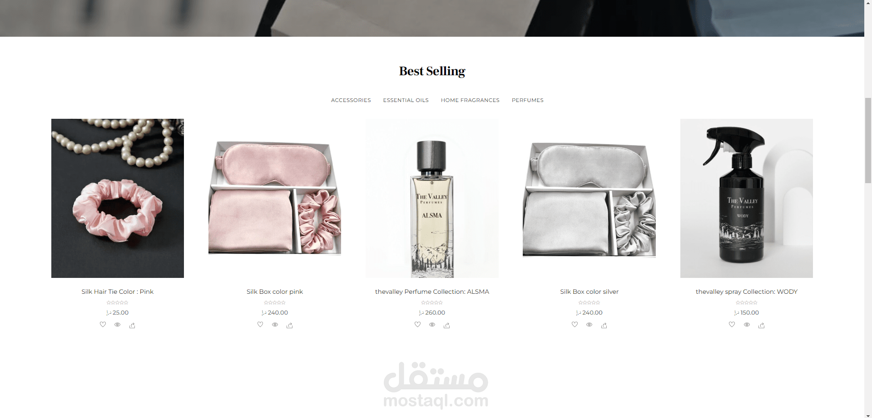Share the Silk Box color silver product
Viewport: 872px width, 418px height.
coord(604,325)
